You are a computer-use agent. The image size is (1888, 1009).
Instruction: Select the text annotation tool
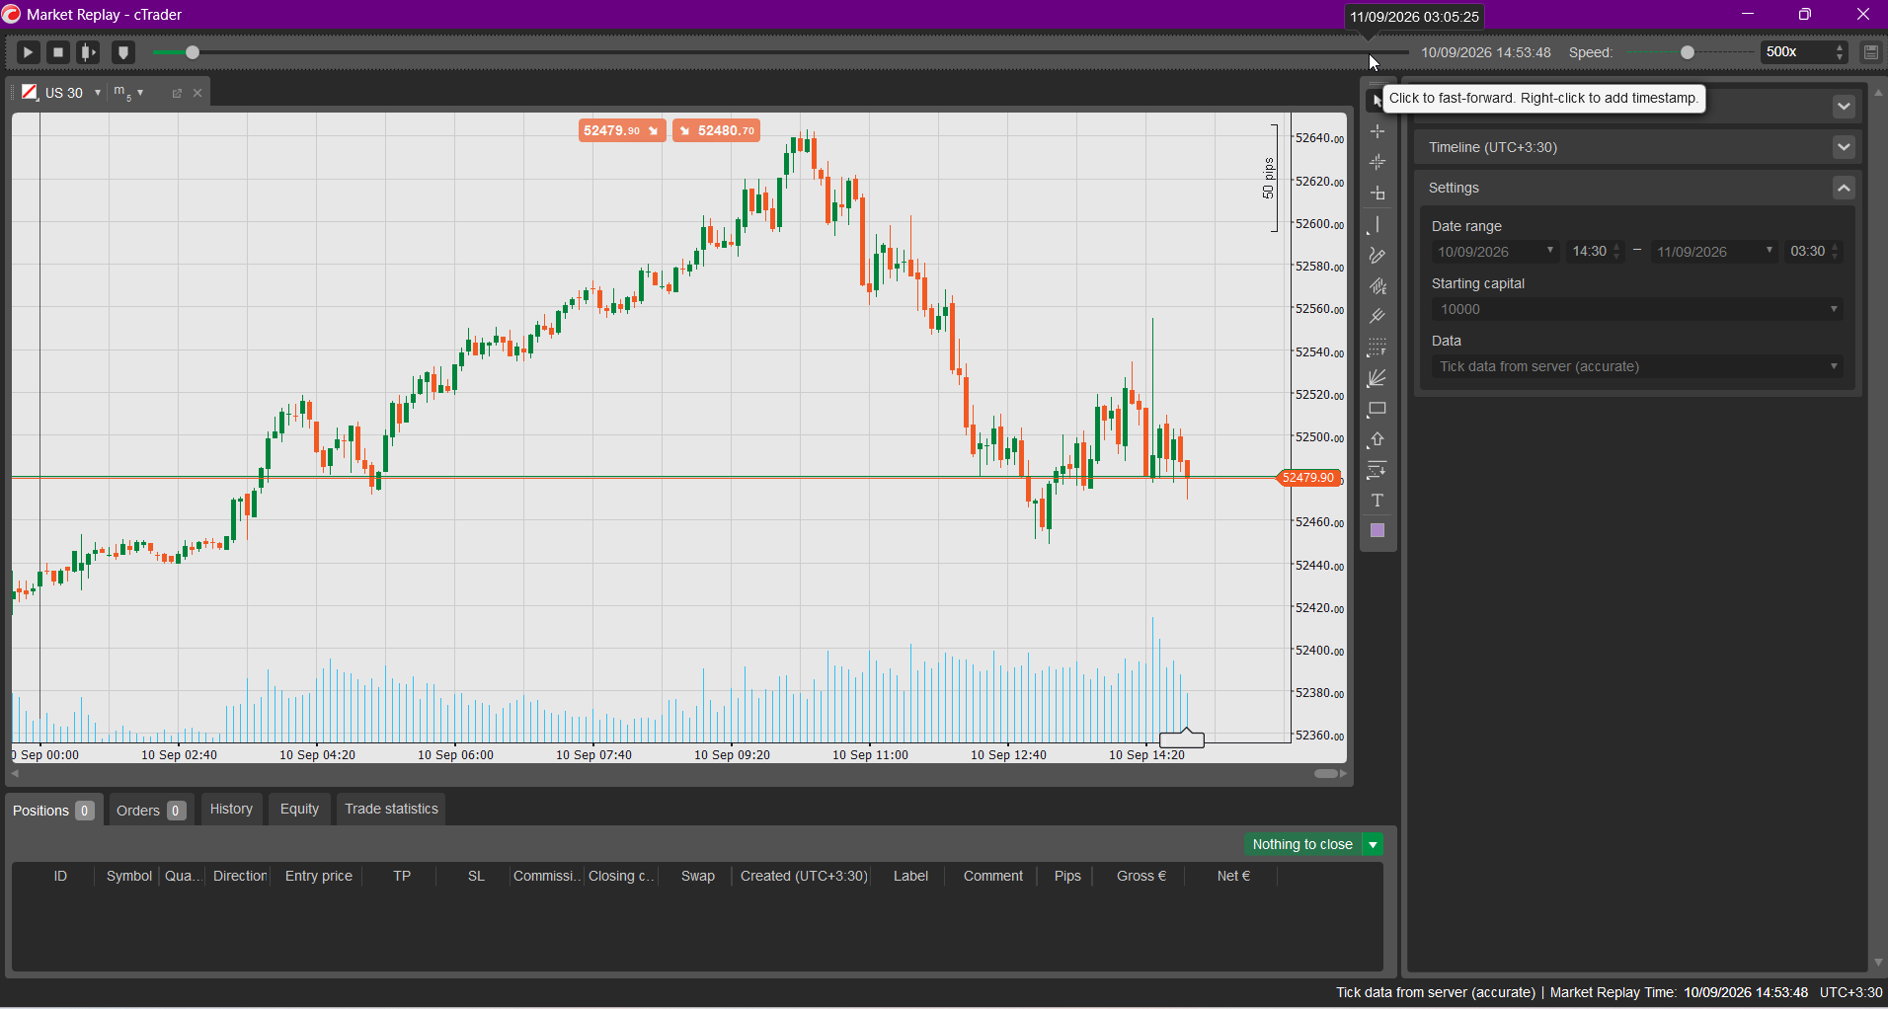pos(1377,501)
